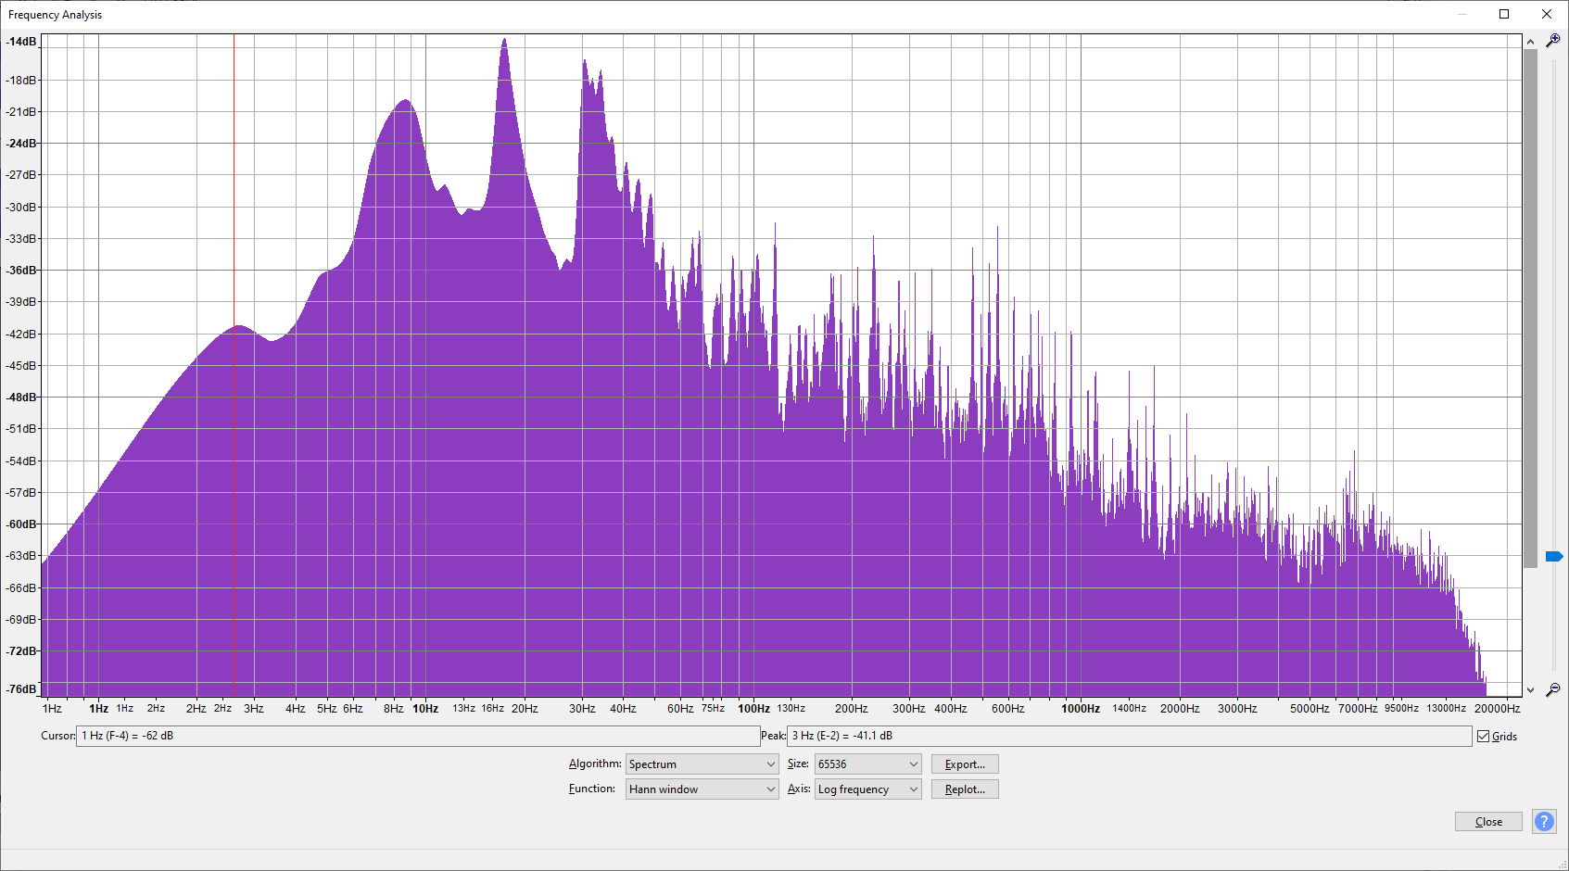
Task: Open the Size dropdown showing 65536
Action: [867, 764]
